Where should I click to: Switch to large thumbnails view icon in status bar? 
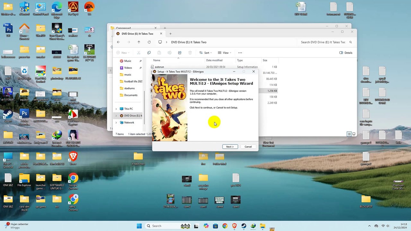354,134
